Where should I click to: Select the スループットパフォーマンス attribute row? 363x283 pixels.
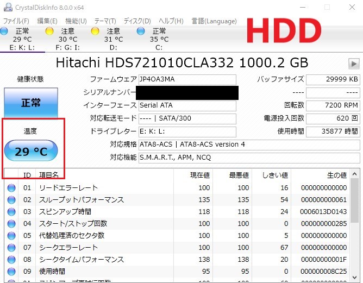[177, 200]
